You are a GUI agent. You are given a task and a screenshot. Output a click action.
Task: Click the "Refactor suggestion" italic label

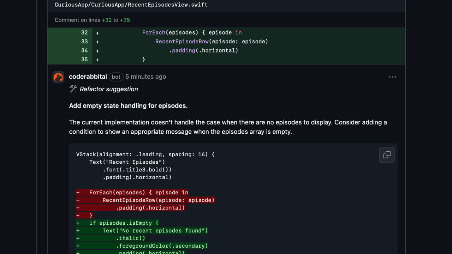tap(109, 89)
